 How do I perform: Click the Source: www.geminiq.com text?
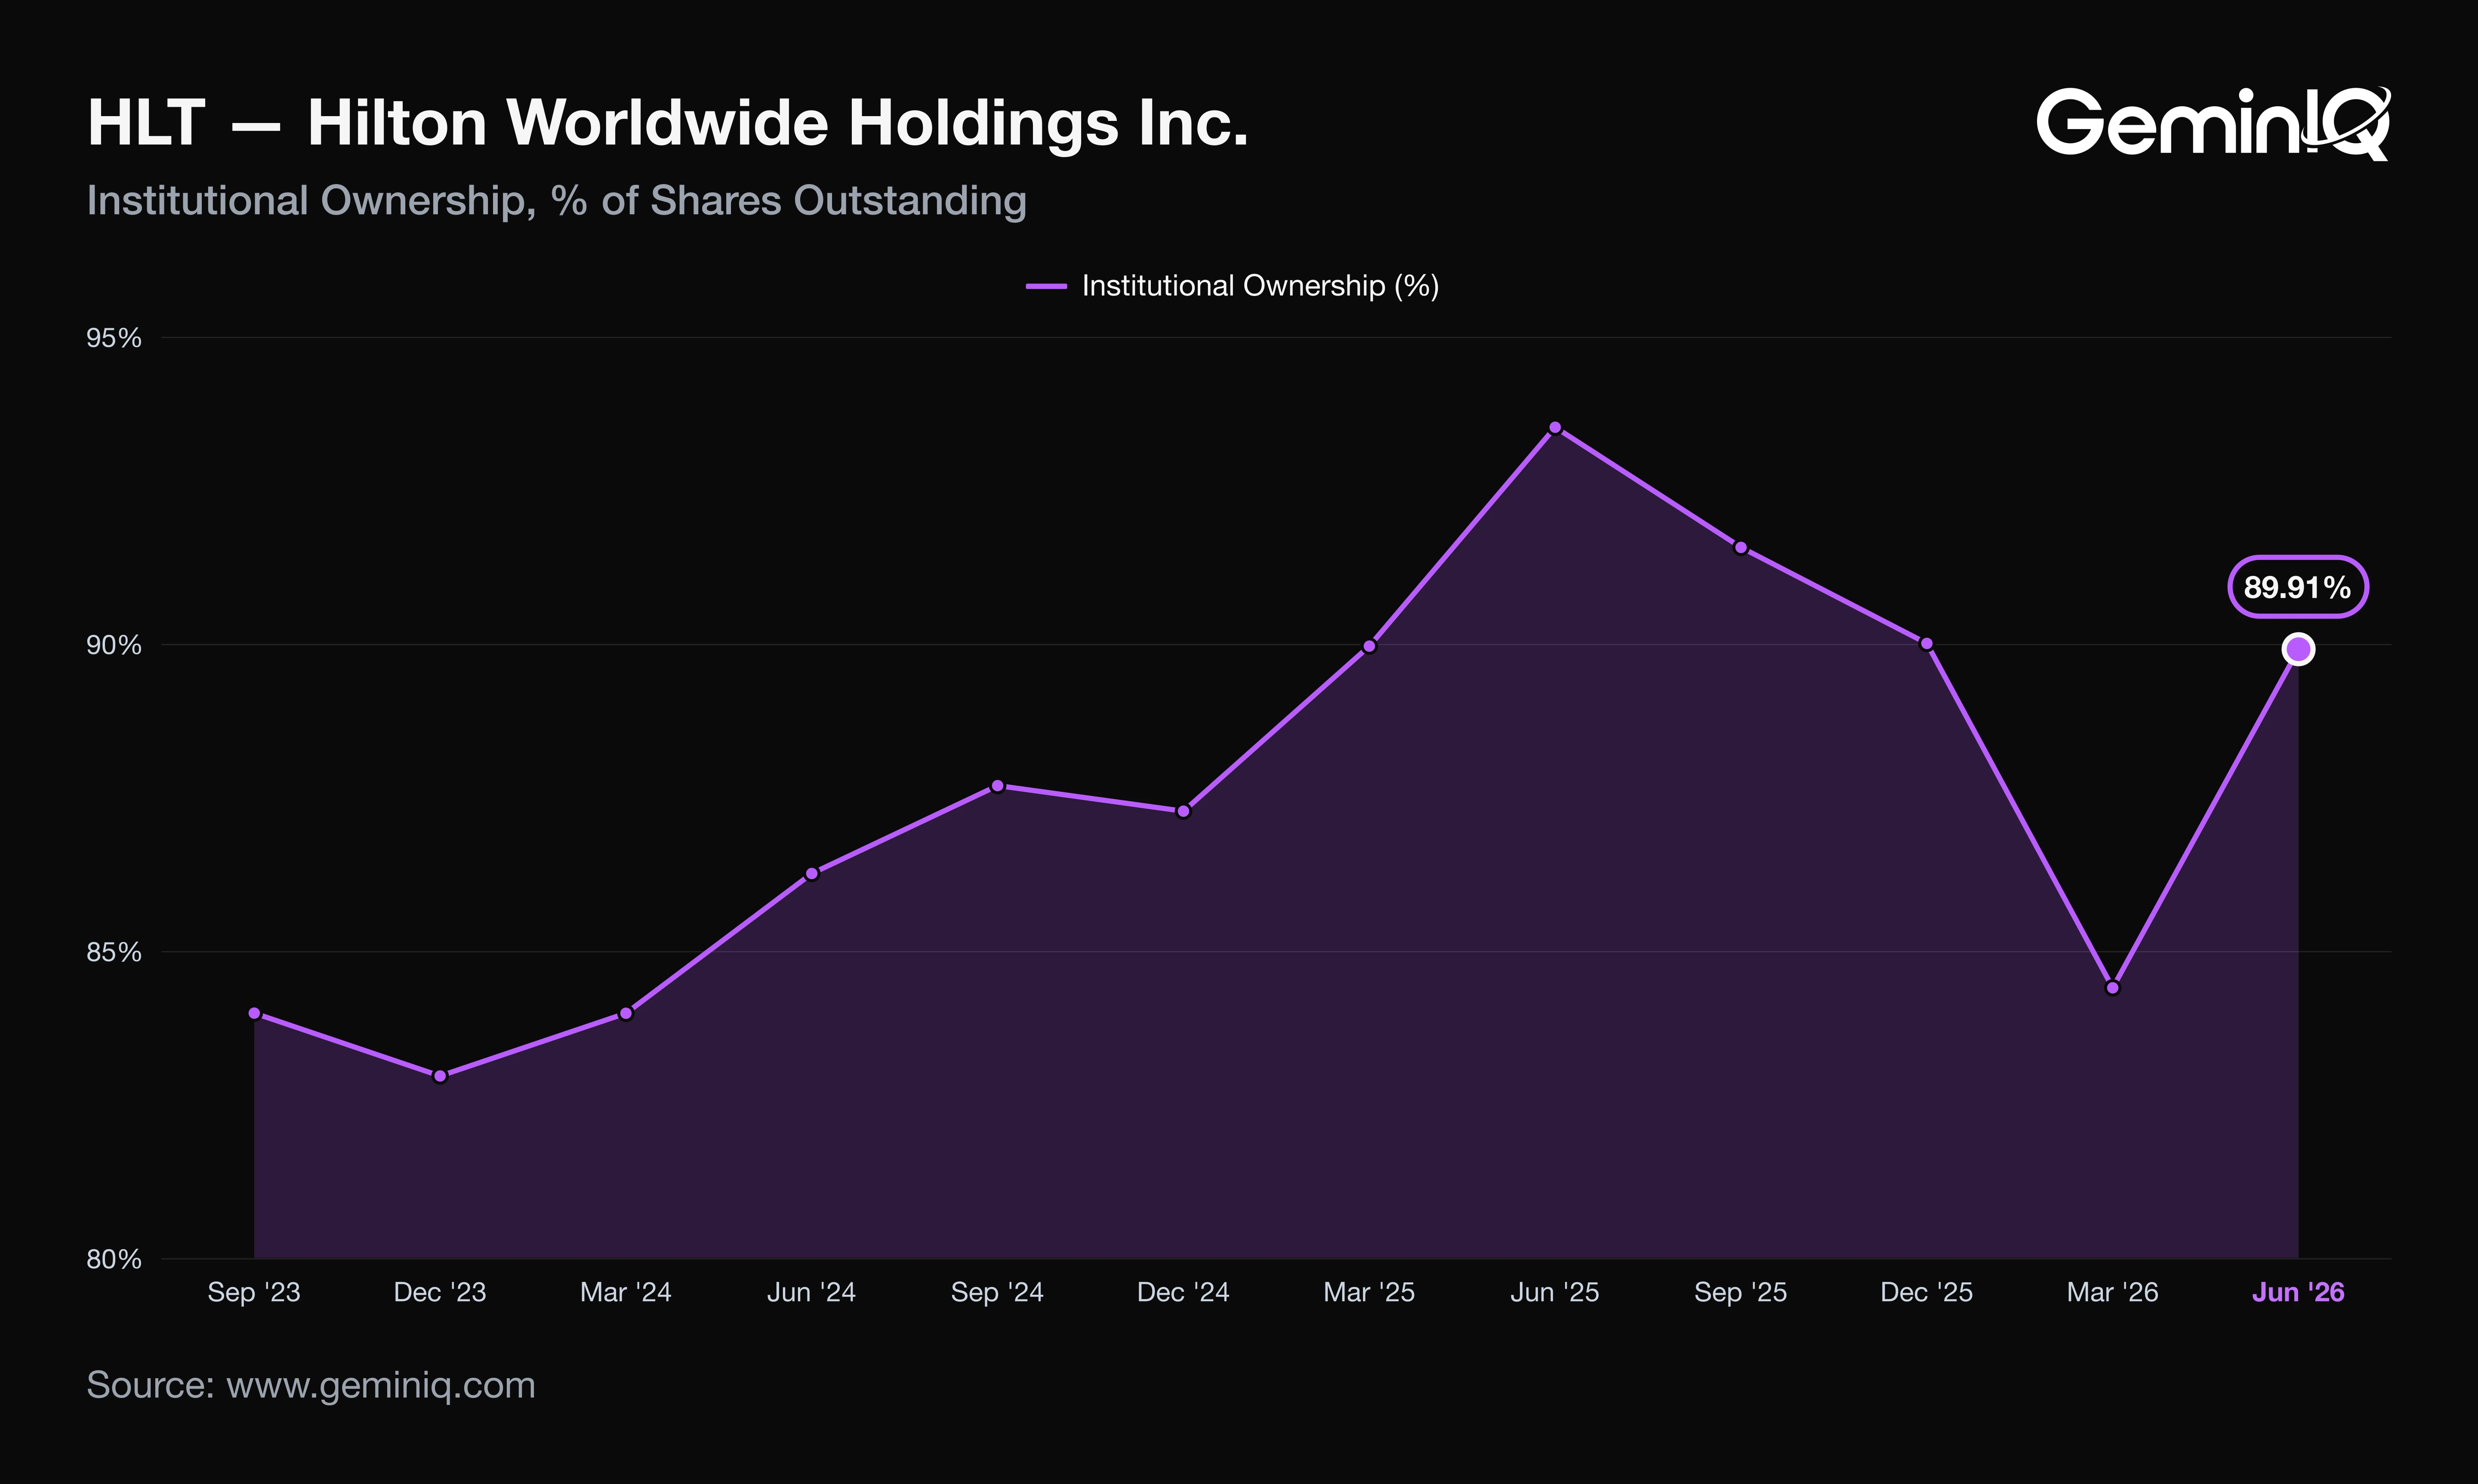click(x=311, y=1386)
